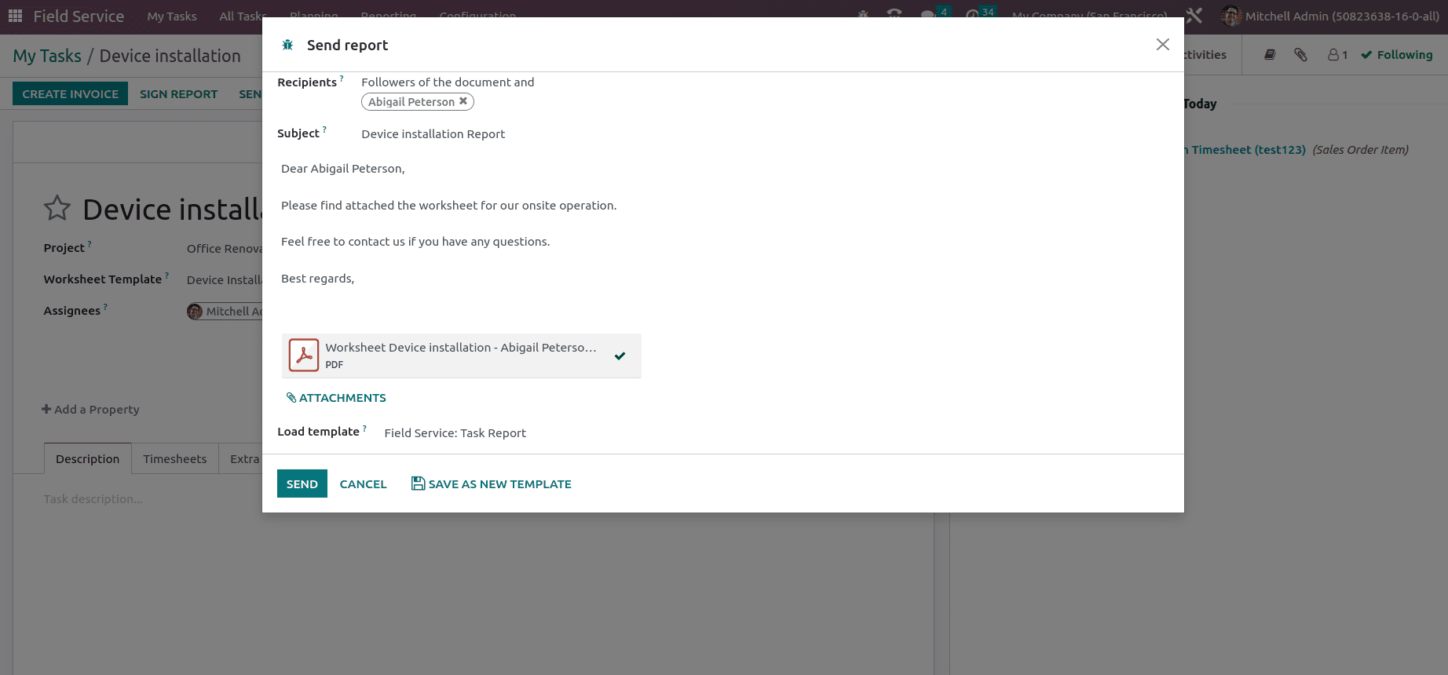Click the PDF worksheet attachment icon
The image size is (1448, 675).
pos(304,355)
